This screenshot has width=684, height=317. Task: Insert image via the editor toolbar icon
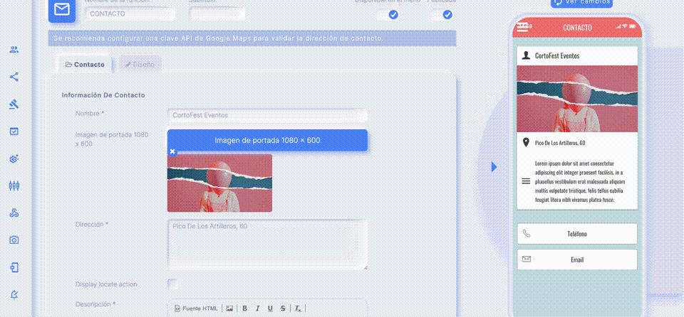229,308
